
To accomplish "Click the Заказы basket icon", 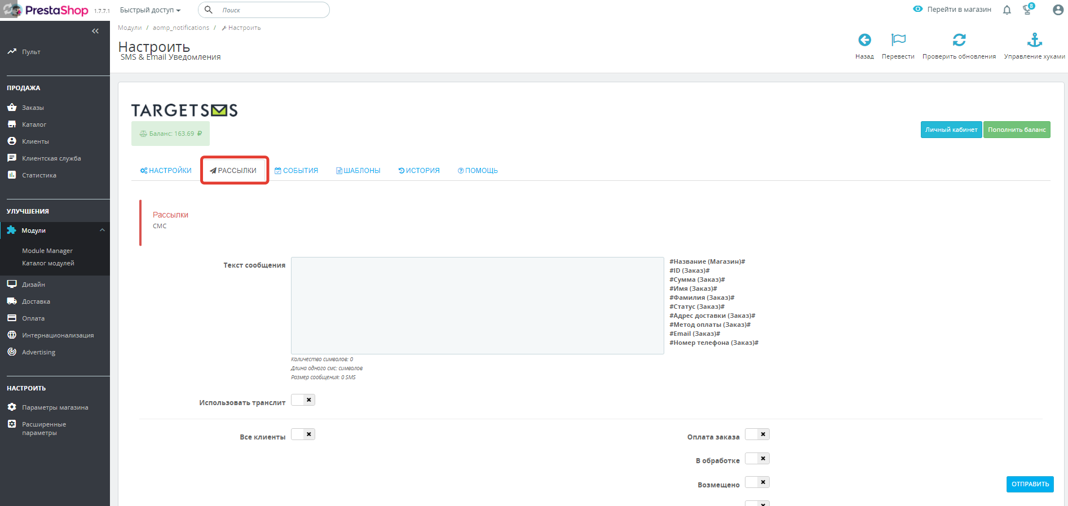I will click(x=12, y=107).
